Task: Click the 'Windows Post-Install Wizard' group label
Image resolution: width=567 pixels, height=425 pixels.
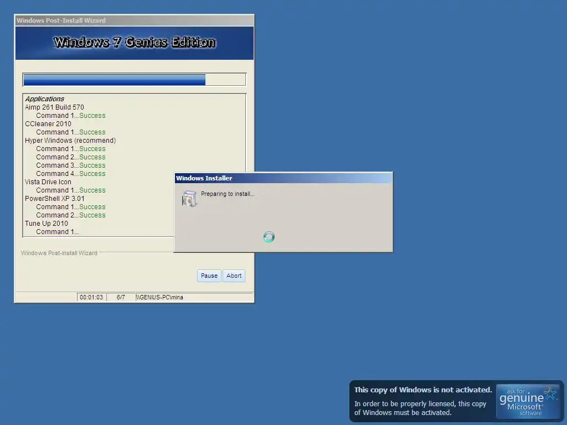Action: pyautogui.click(x=59, y=253)
